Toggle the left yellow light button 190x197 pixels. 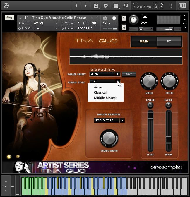[9, 157]
